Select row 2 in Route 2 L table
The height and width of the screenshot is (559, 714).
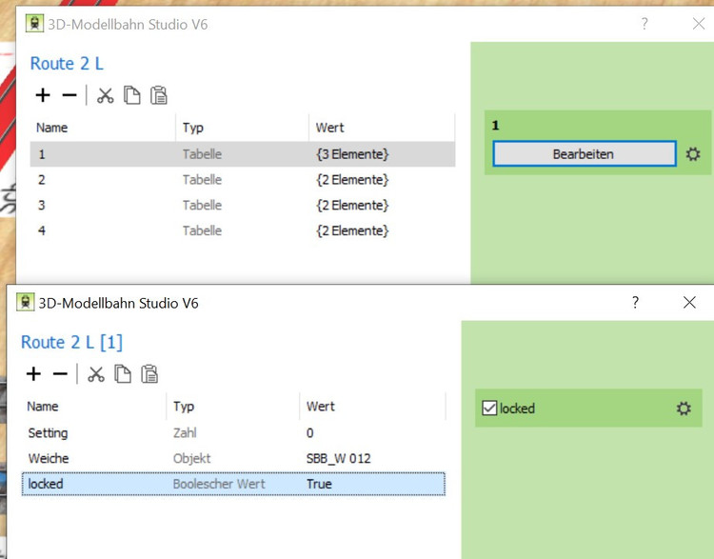click(242, 179)
